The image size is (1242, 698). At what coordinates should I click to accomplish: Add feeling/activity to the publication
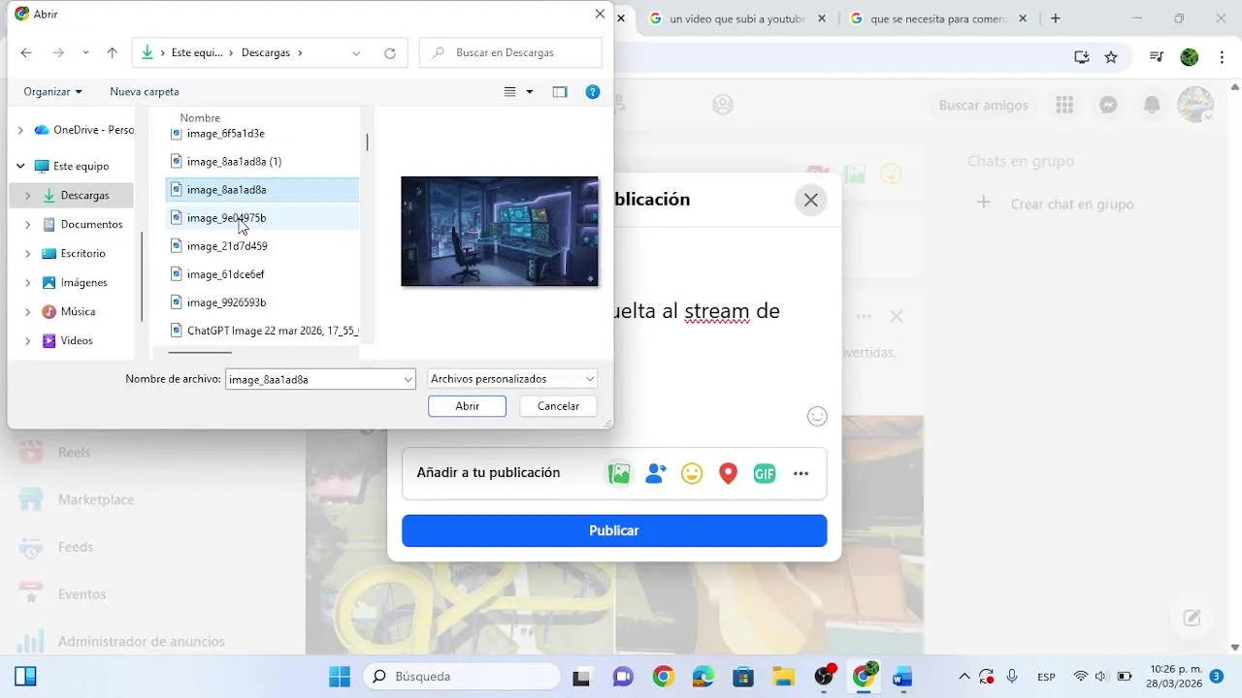pos(692,473)
